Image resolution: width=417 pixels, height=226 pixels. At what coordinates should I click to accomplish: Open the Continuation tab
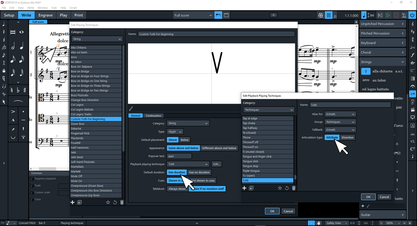(153, 115)
